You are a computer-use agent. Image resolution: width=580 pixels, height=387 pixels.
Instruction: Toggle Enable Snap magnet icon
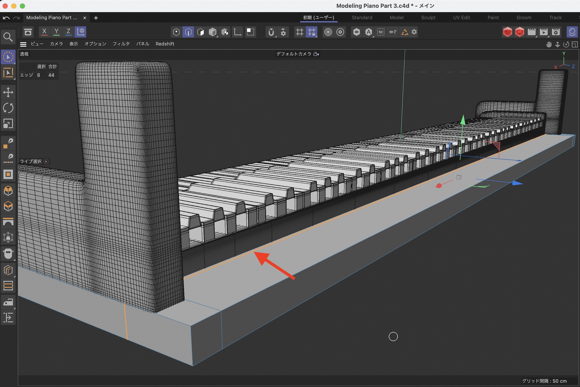coord(271,32)
